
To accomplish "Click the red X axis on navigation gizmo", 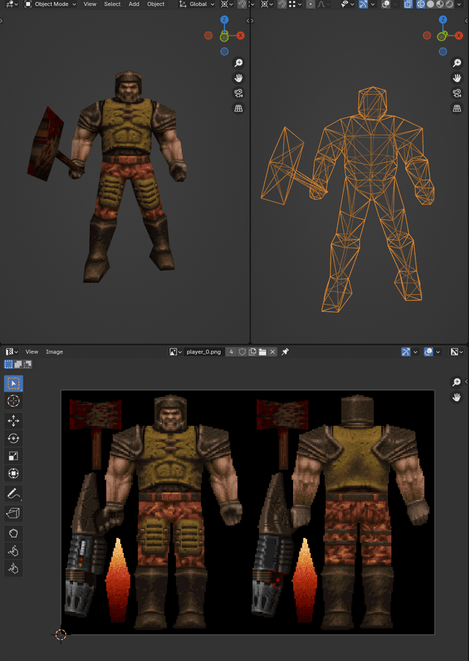I will pos(240,35).
